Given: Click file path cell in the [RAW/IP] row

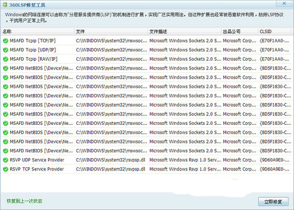Looking at the screenshot, I should pyautogui.click(x=111, y=59).
